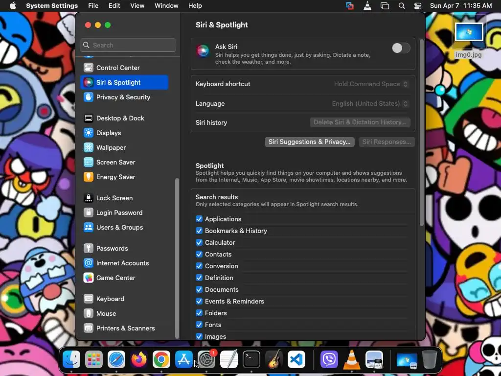Screen dimensions: 501x376
Task: Click the Mouse settings icon
Action: 89,313
